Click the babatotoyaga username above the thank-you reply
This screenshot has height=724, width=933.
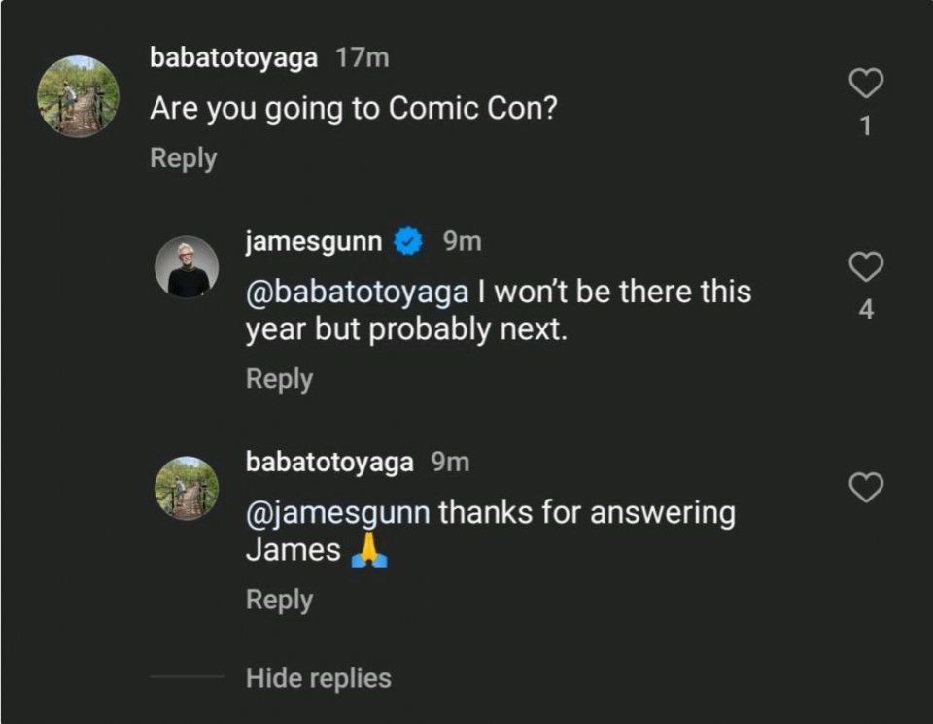click(329, 463)
